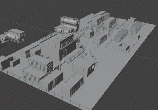Screen dimensions: 158x110
Task: Select the left metal staircase under raised containers
Action: pos(99,29)
